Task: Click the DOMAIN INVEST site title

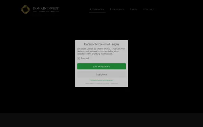Action: point(46,8)
